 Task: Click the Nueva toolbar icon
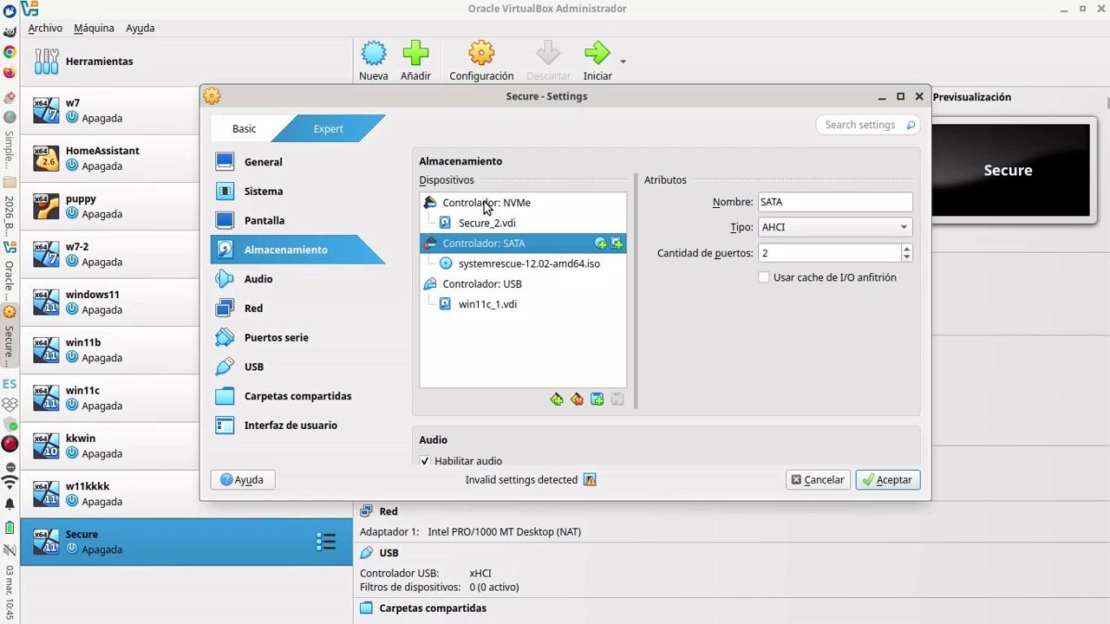[x=374, y=53]
